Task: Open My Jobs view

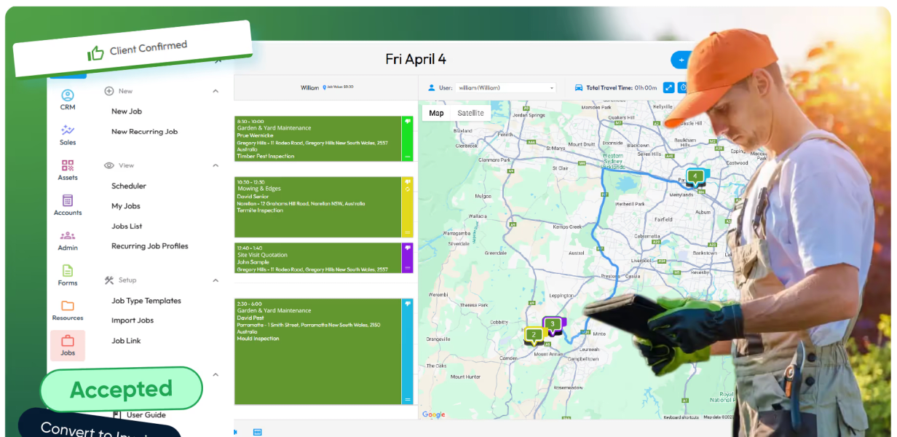Action: pos(126,206)
